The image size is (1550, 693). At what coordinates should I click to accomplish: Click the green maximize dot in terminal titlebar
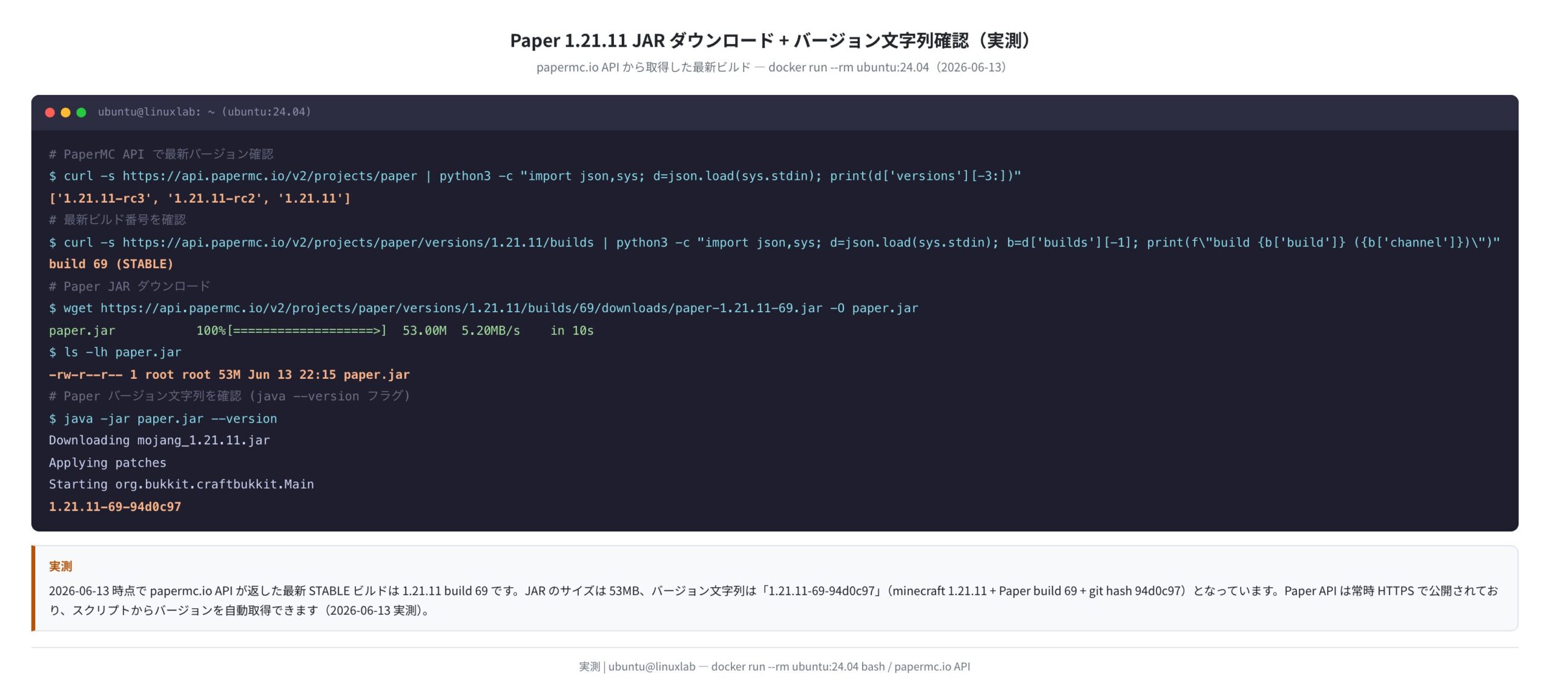(81, 112)
